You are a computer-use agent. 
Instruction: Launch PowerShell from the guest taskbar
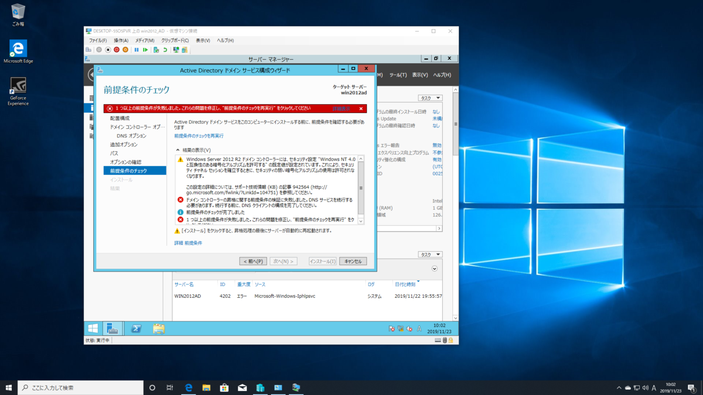[136, 329]
